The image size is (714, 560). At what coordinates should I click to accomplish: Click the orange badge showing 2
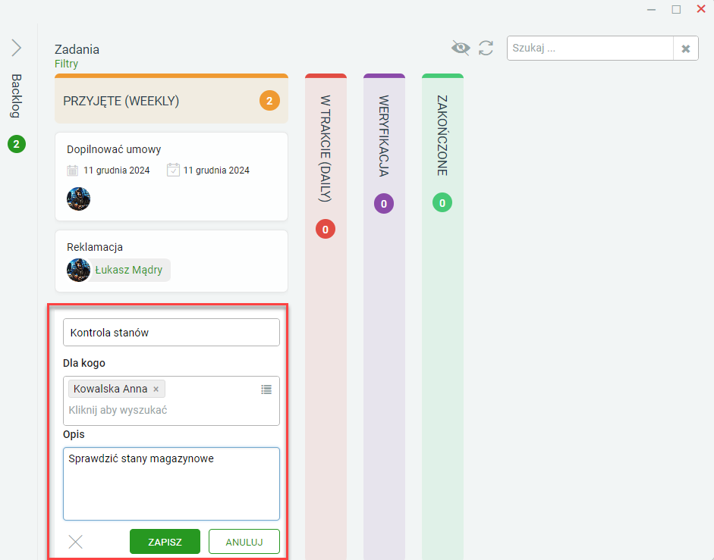point(269,101)
